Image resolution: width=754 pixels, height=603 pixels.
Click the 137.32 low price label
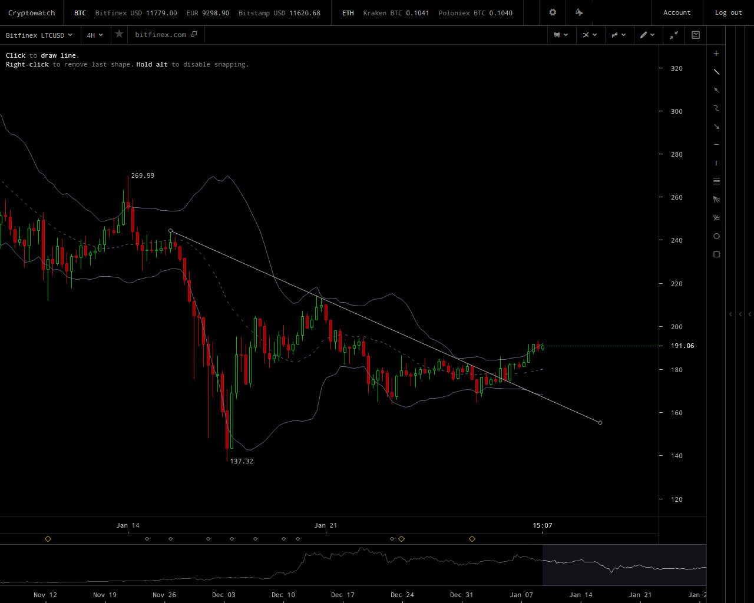tap(242, 461)
